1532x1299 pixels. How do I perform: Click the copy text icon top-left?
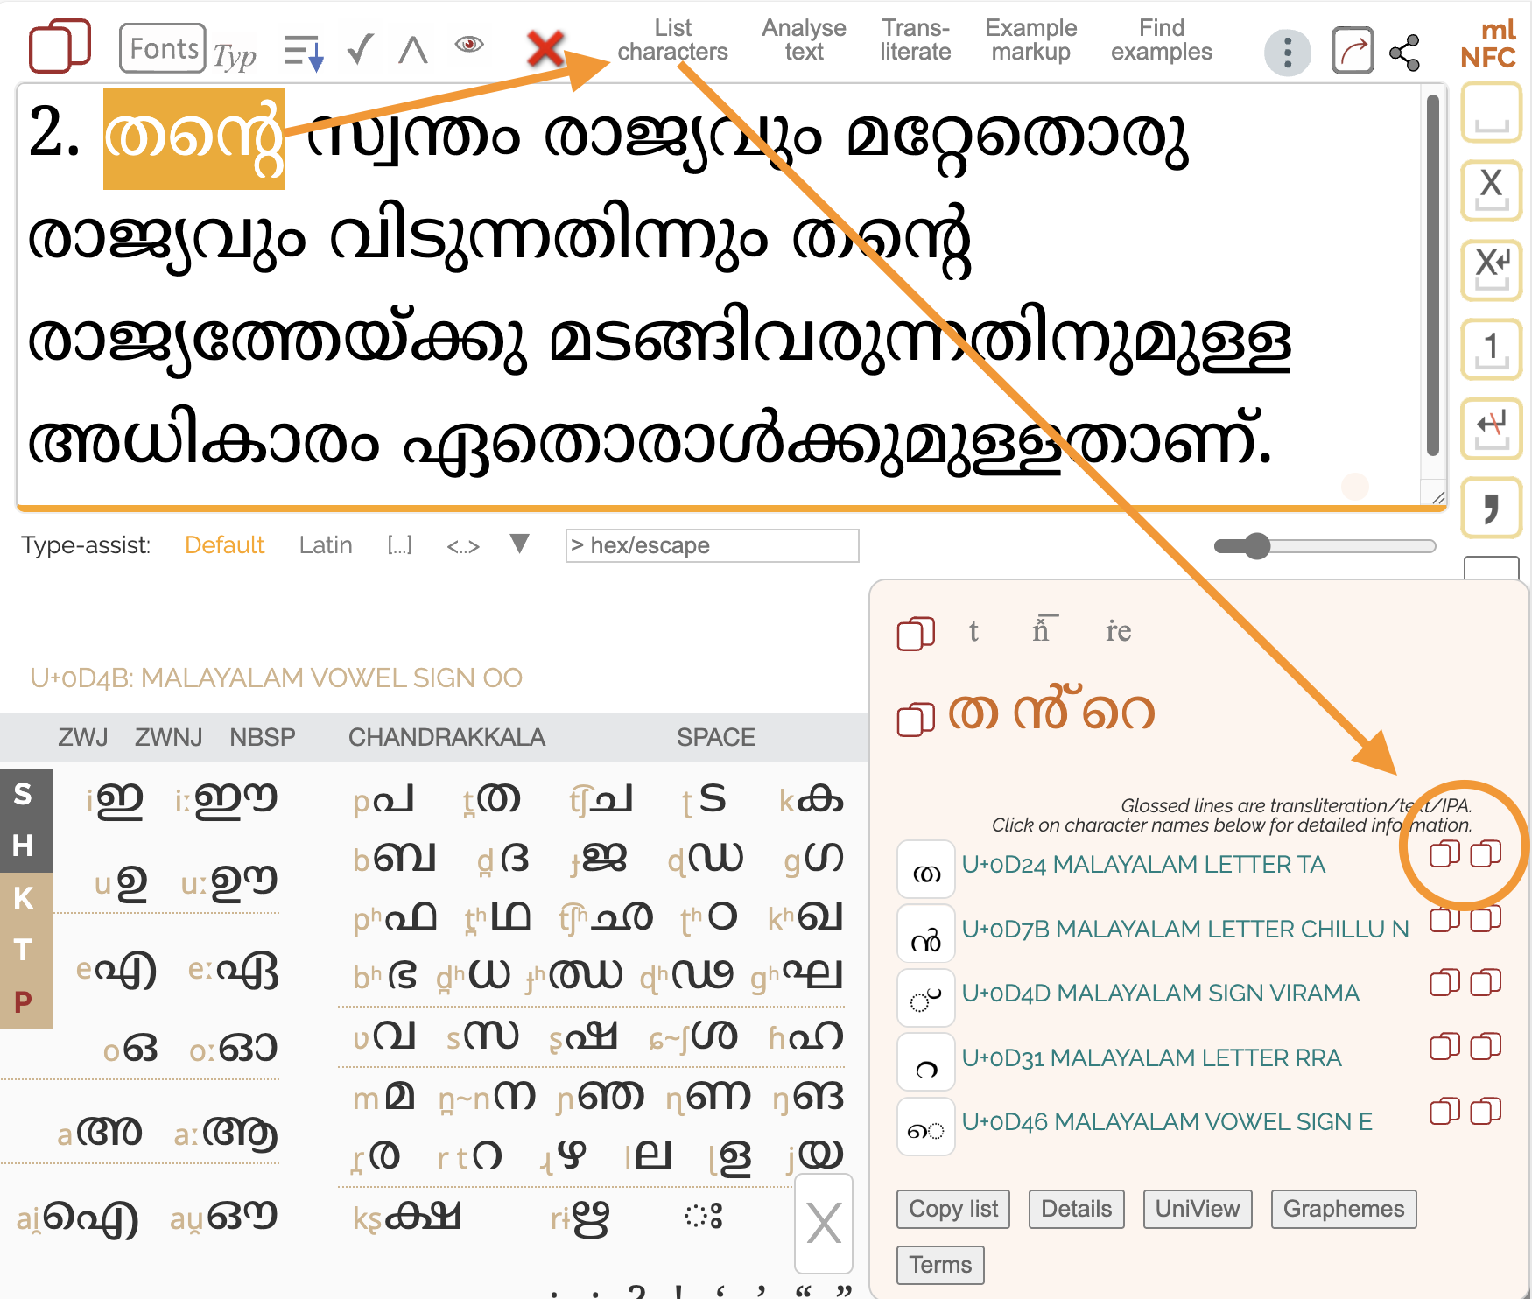click(60, 46)
